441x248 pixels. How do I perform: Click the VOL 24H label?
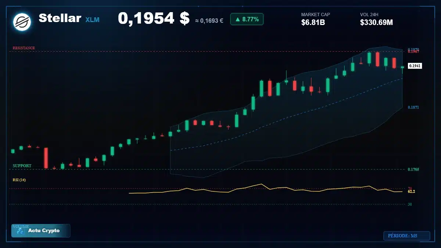[369, 15]
